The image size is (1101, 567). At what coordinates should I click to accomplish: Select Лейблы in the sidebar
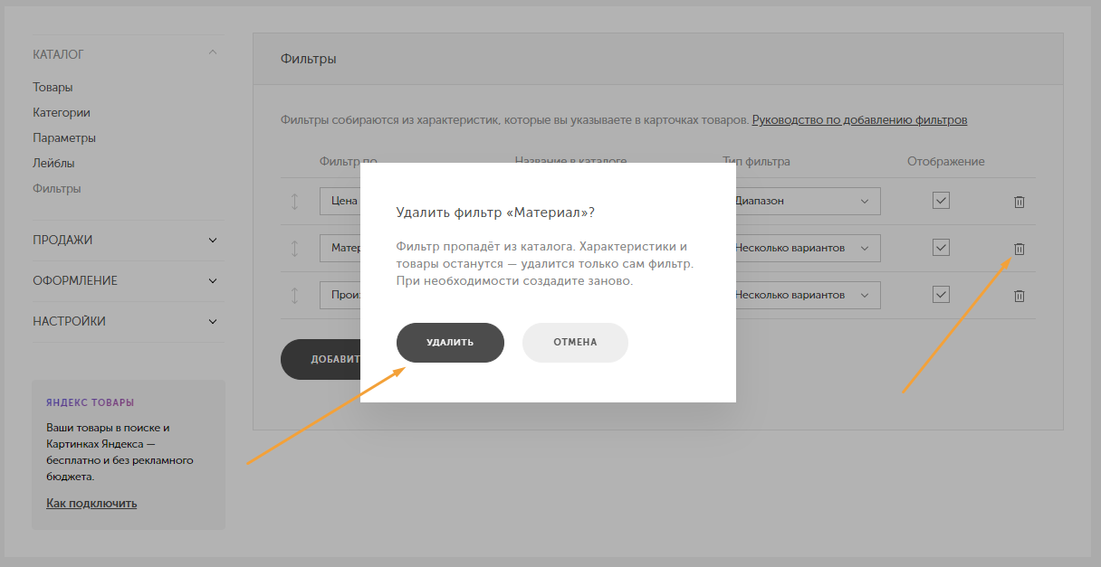(53, 164)
